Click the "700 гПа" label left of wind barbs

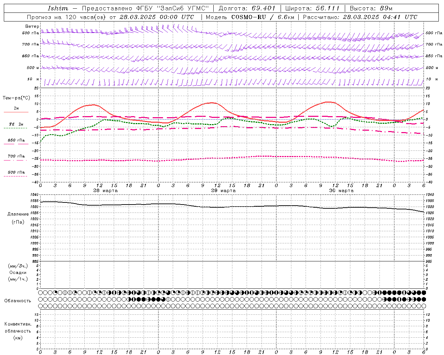pyautogui.click(x=31, y=44)
